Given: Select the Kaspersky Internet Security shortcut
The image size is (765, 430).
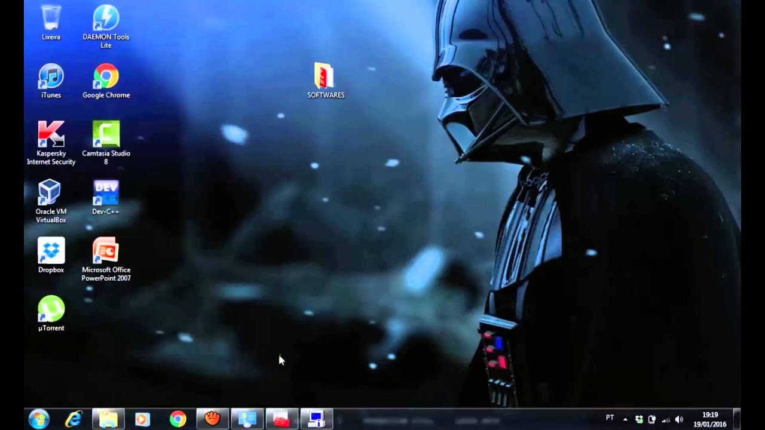Looking at the screenshot, I should coord(51,143).
